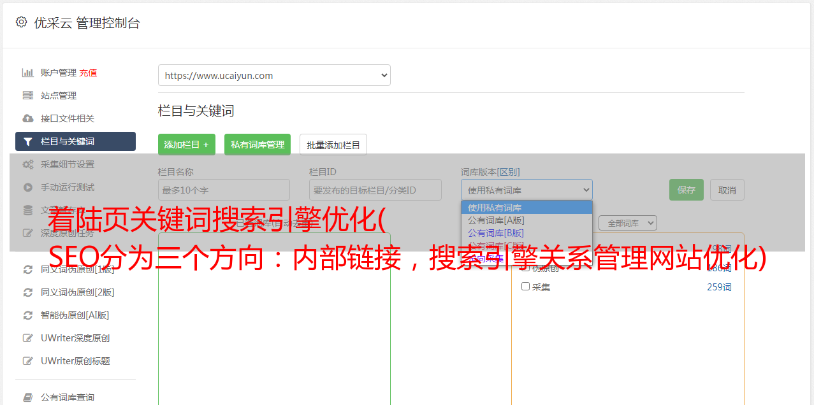Choose 公有词库[A版] option

(527, 220)
